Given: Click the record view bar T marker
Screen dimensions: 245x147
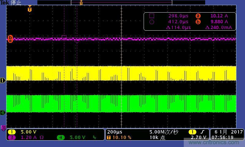Looking at the screenshot, I should click(x=81, y=3).
